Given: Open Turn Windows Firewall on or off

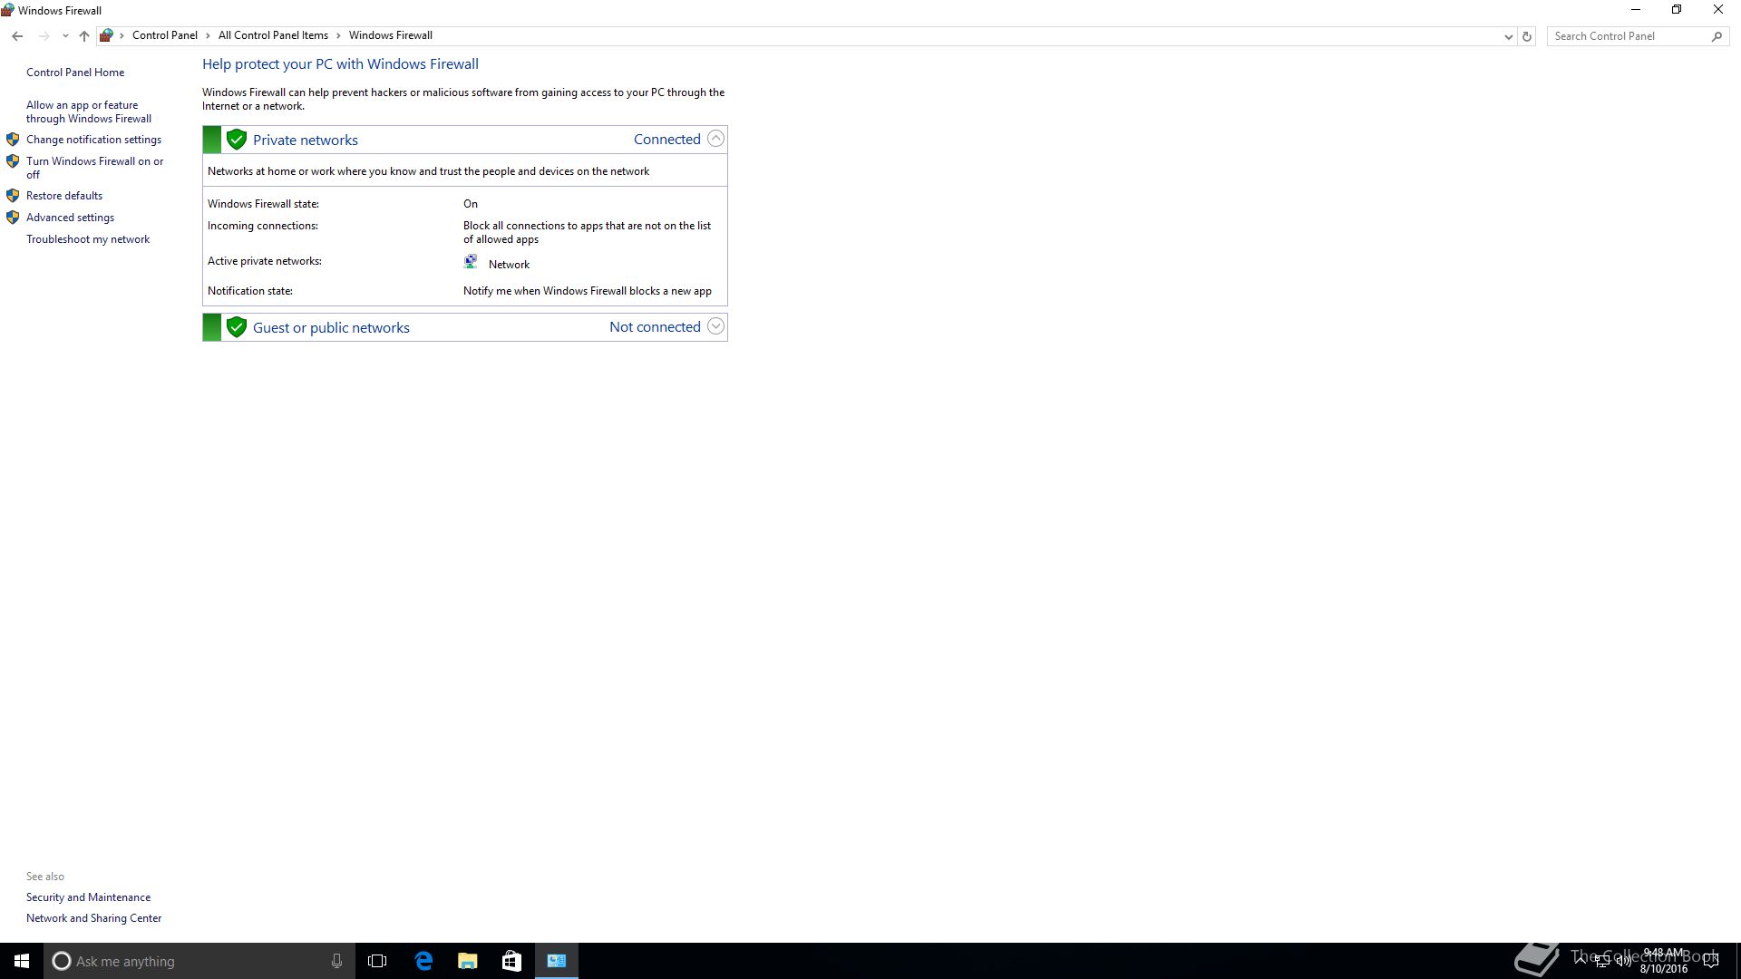Looking at the screenshot, I should 95,168.
